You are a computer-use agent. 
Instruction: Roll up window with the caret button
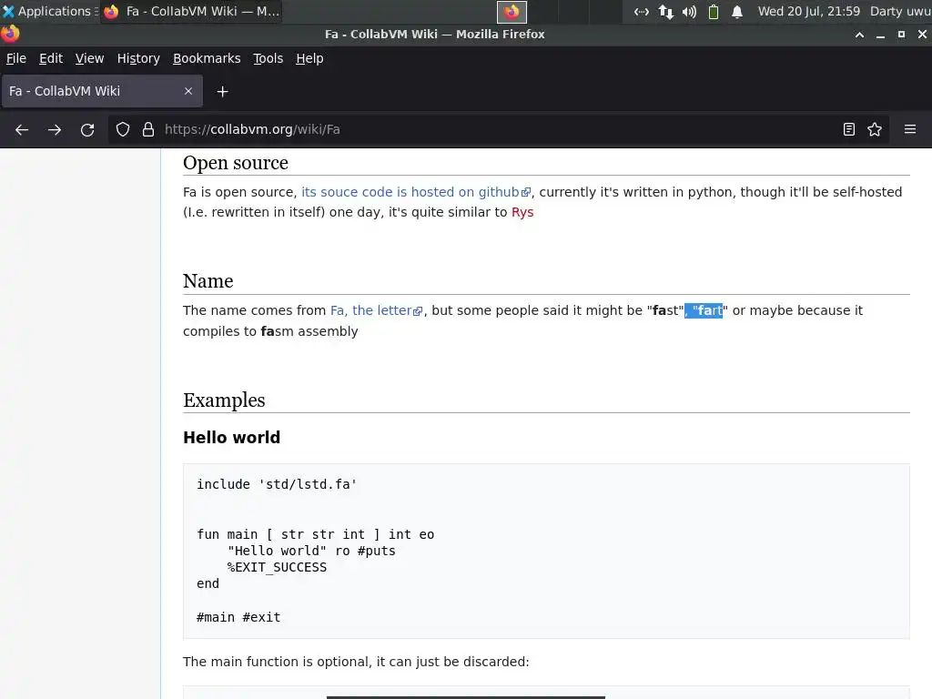click(x=859, y=35)
